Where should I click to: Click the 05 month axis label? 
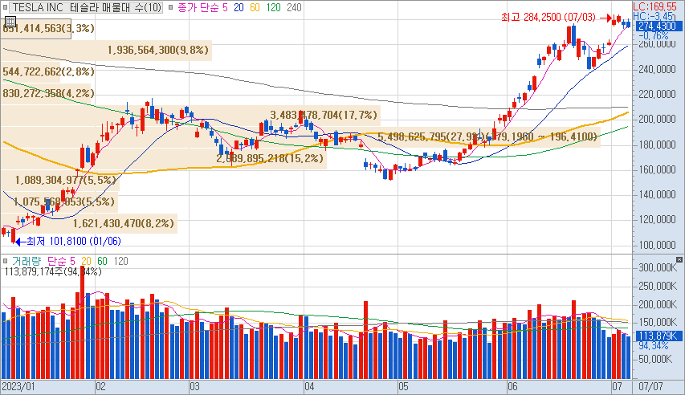pyautogui.click(x=403, y=386)
